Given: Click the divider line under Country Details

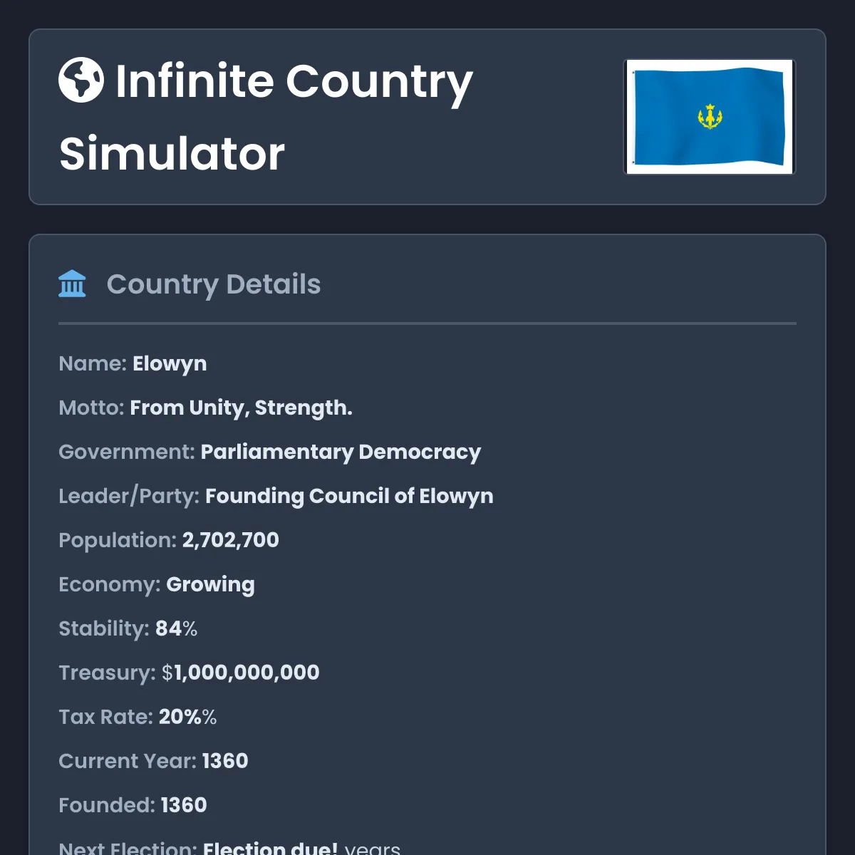Looking at the screenshot, I should pos(427,323).
